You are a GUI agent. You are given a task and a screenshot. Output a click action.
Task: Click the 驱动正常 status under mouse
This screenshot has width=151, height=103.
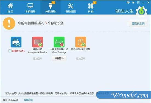[x=81, y=58]
